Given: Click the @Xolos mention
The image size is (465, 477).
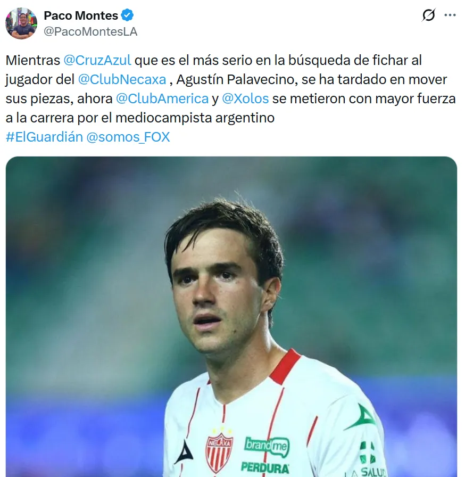Looking at the screenshot, I should pos(245,98).
